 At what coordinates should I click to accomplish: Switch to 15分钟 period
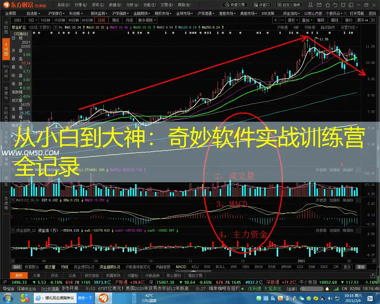[x=59, y=20]
